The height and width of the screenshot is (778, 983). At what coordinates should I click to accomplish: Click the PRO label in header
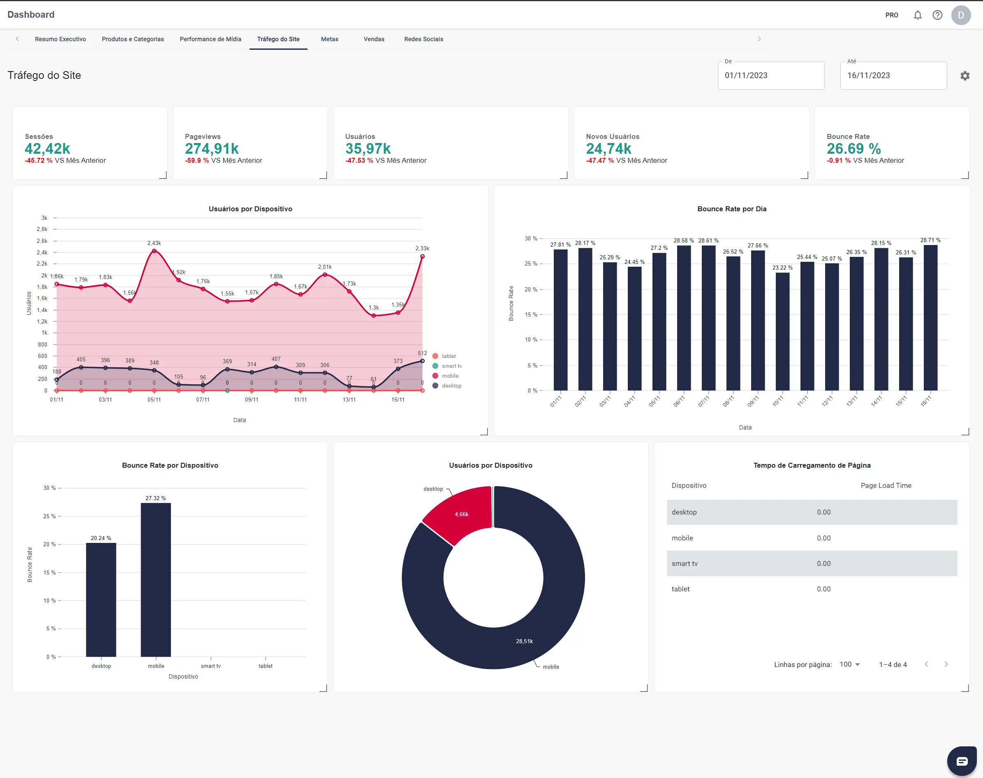coord(891,15)
